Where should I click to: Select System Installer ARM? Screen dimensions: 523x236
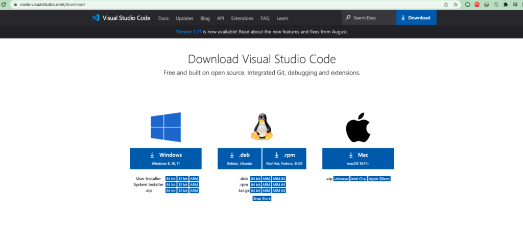pos(194,184)
